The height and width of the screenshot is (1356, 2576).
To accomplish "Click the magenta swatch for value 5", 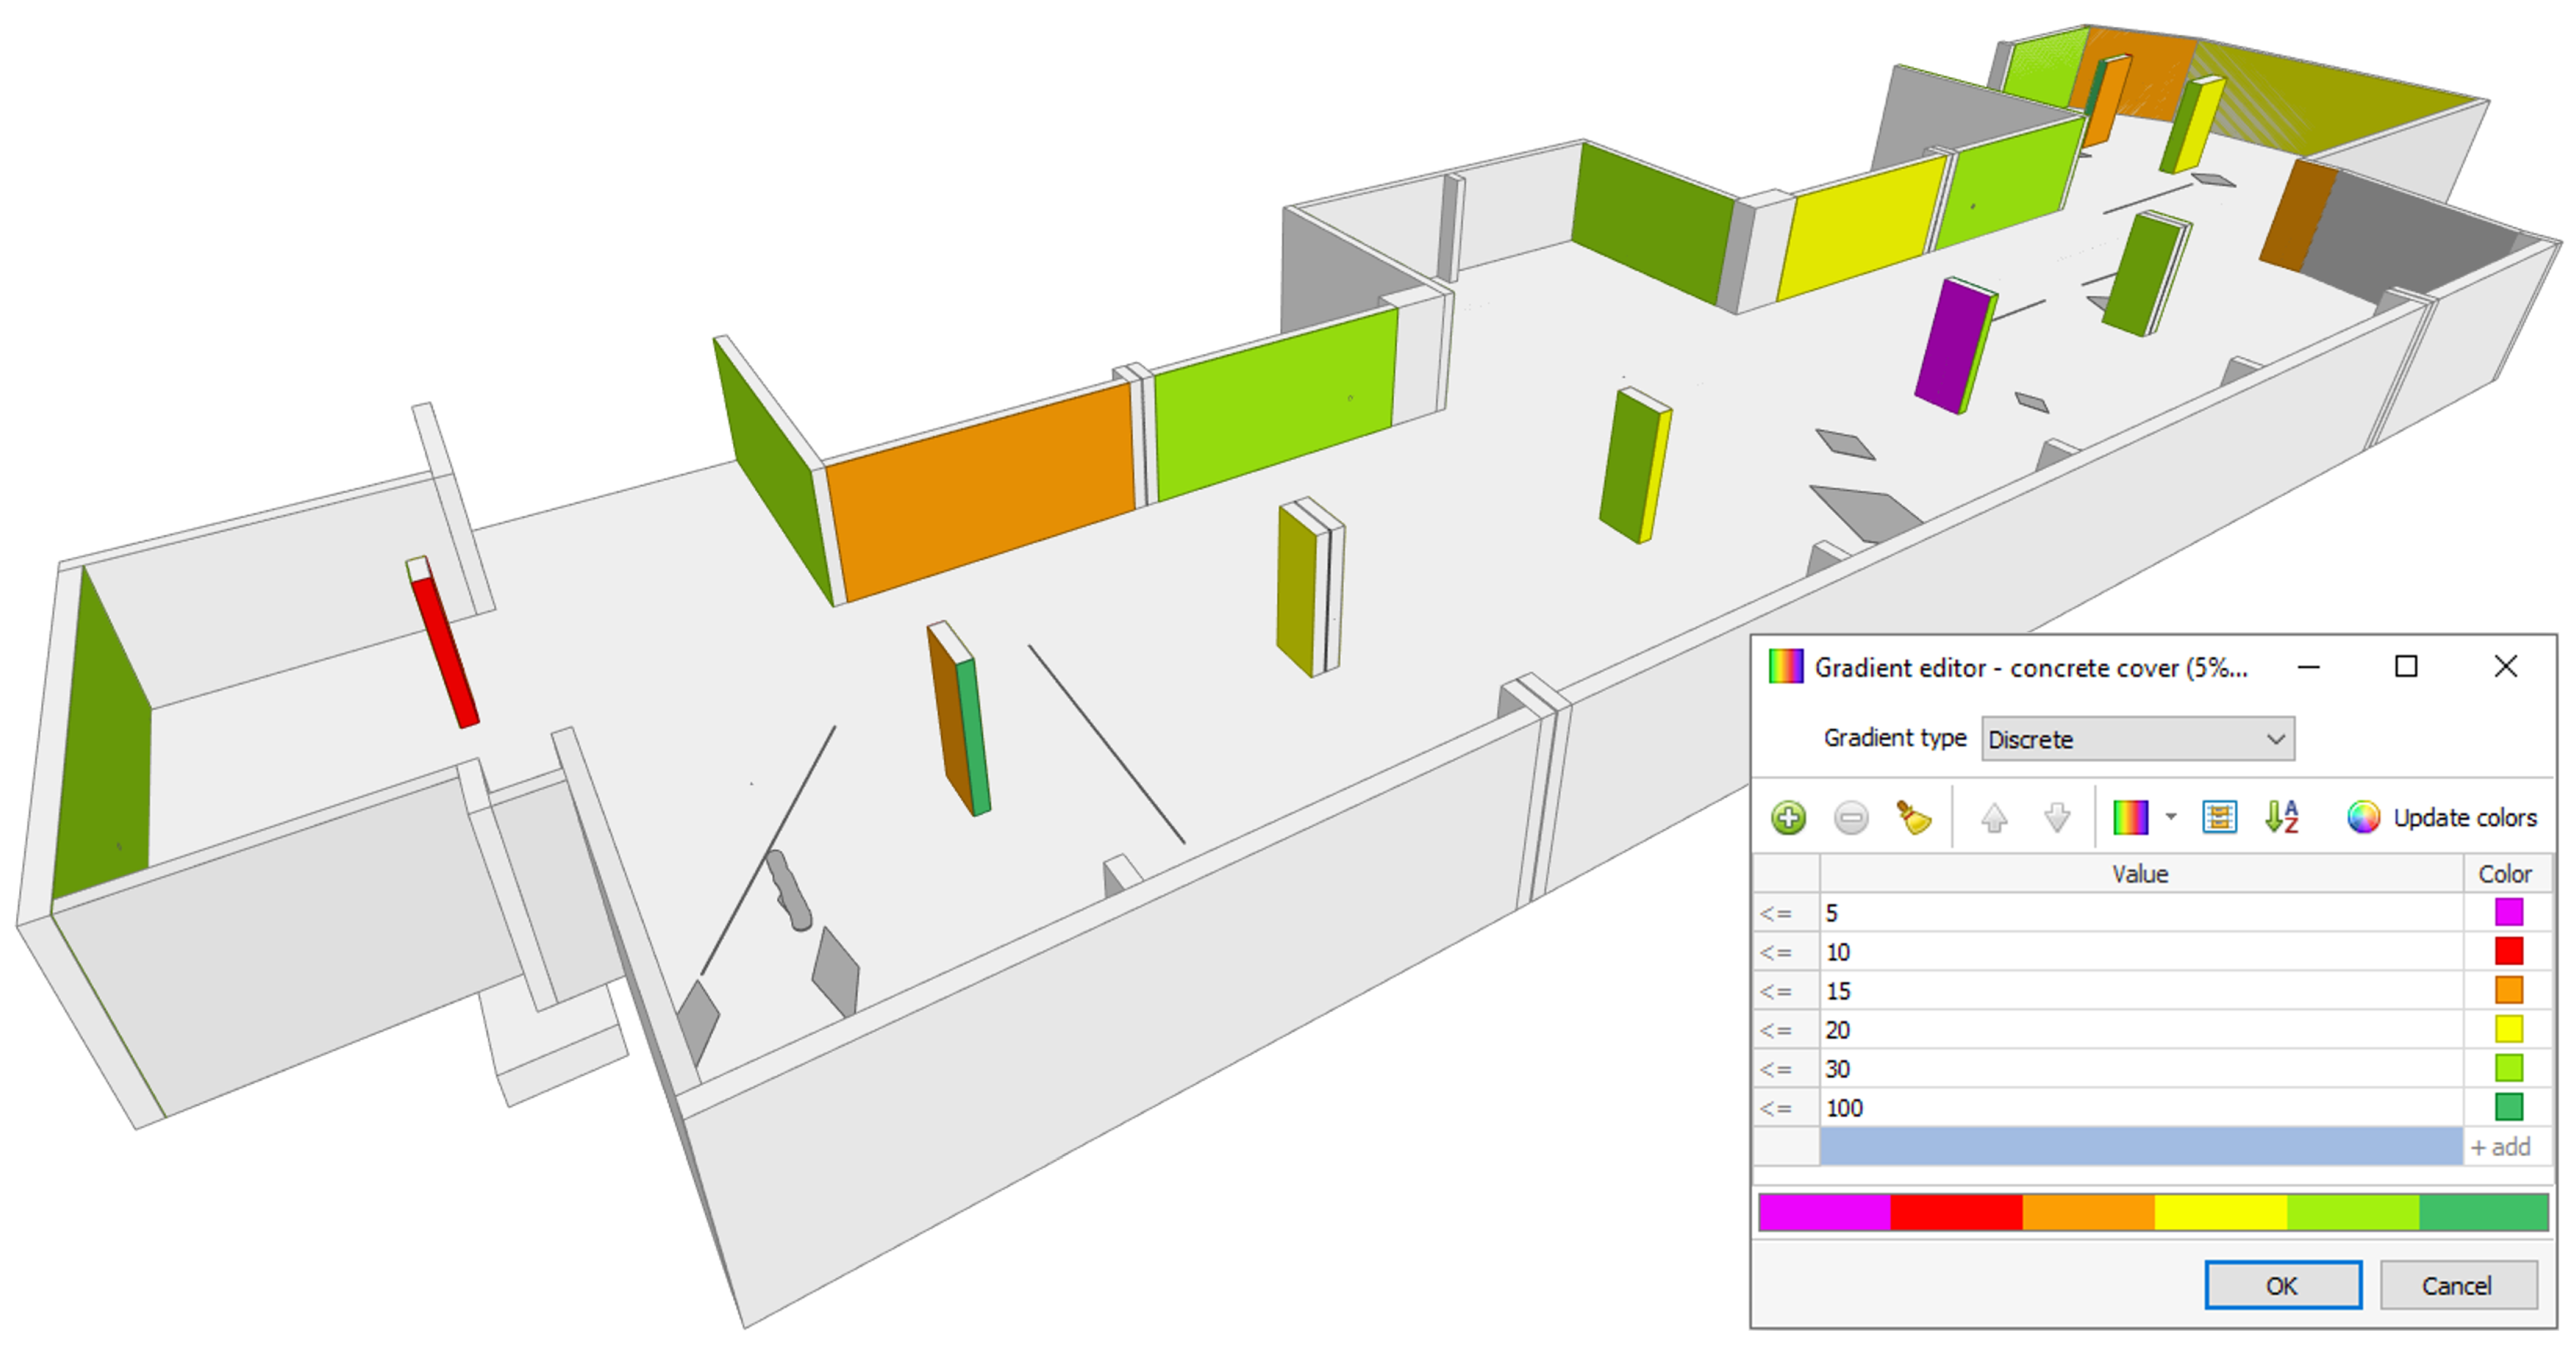I will pos(2508,912).
